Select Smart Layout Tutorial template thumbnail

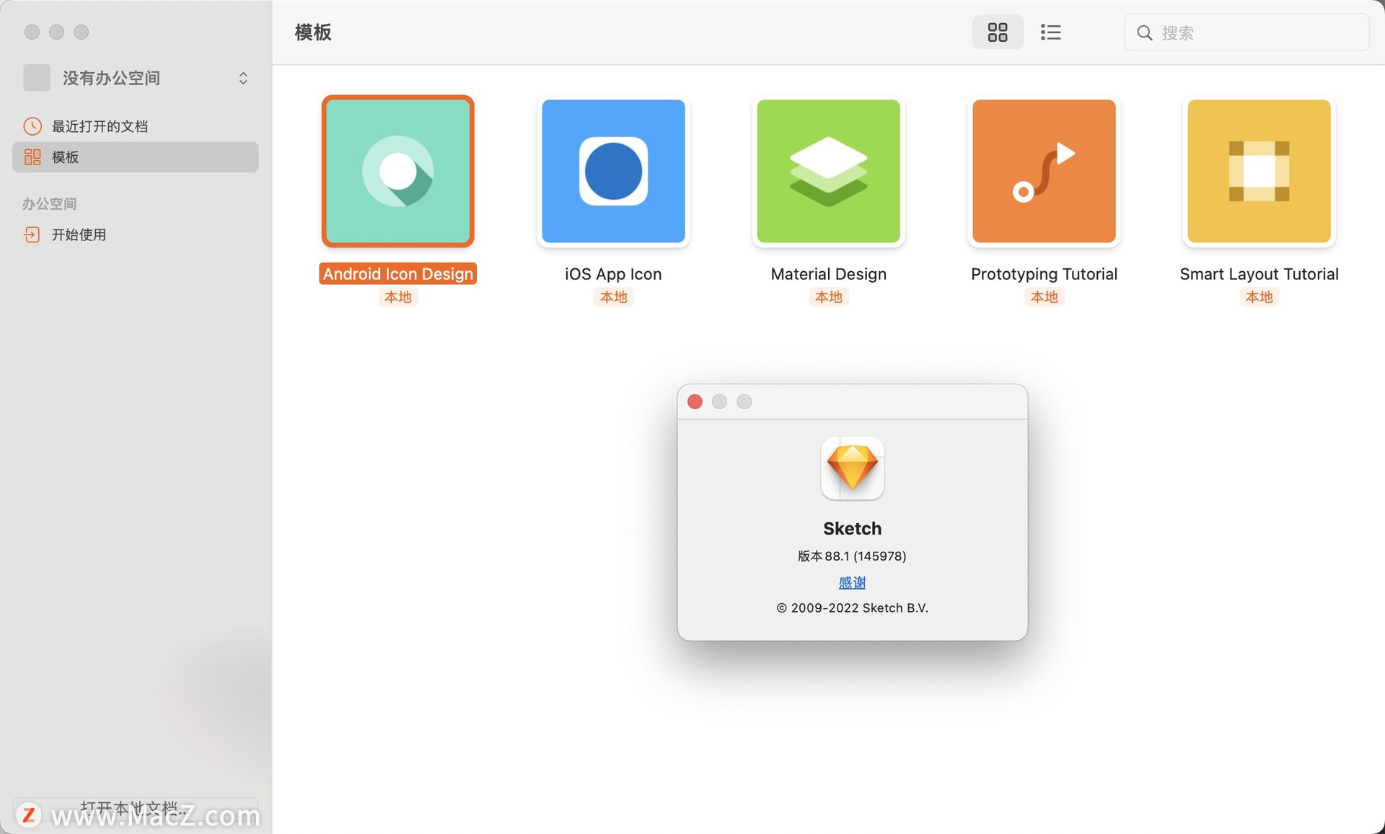pyautogui.click(x=1259, y=172)
